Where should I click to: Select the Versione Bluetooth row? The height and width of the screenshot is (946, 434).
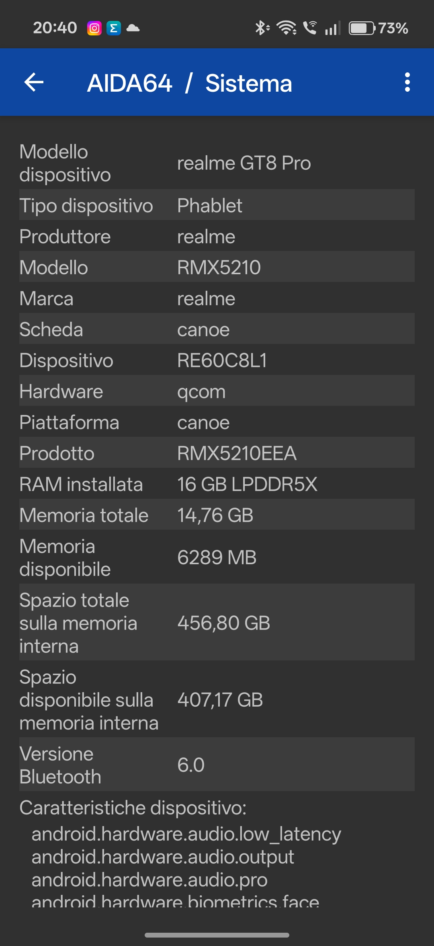click(x=217, y=765)
